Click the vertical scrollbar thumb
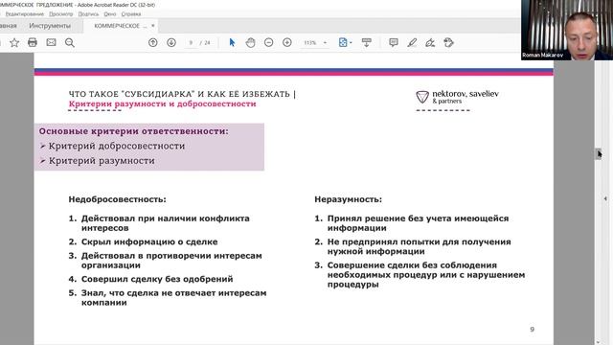Viewport: 613px width, 345px height. pyautogui.click(x=598, y=153)
